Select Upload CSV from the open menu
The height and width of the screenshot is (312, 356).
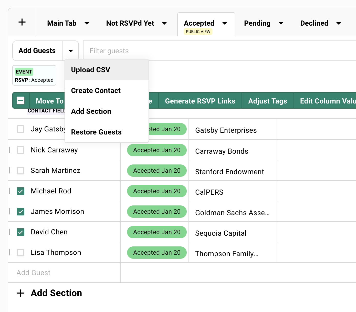click(91, 70)
